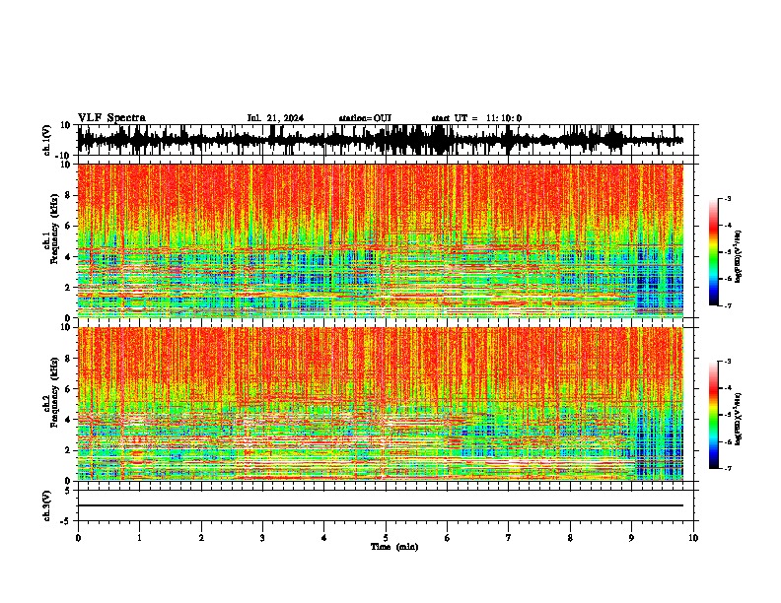
Task: Click the "station=OUJ" header label
Action: pyautogui.click(x=365, y=118)
